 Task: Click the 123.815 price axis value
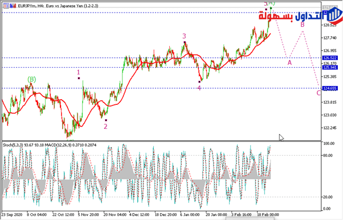click(330, 103)
